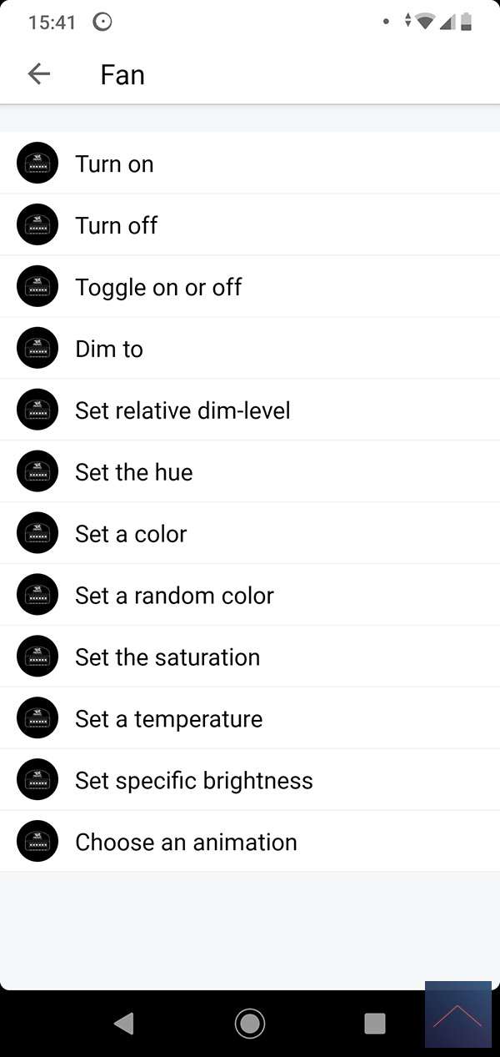Select the Toggle on or off action
500x1057 pixels.
pos(158,287)
